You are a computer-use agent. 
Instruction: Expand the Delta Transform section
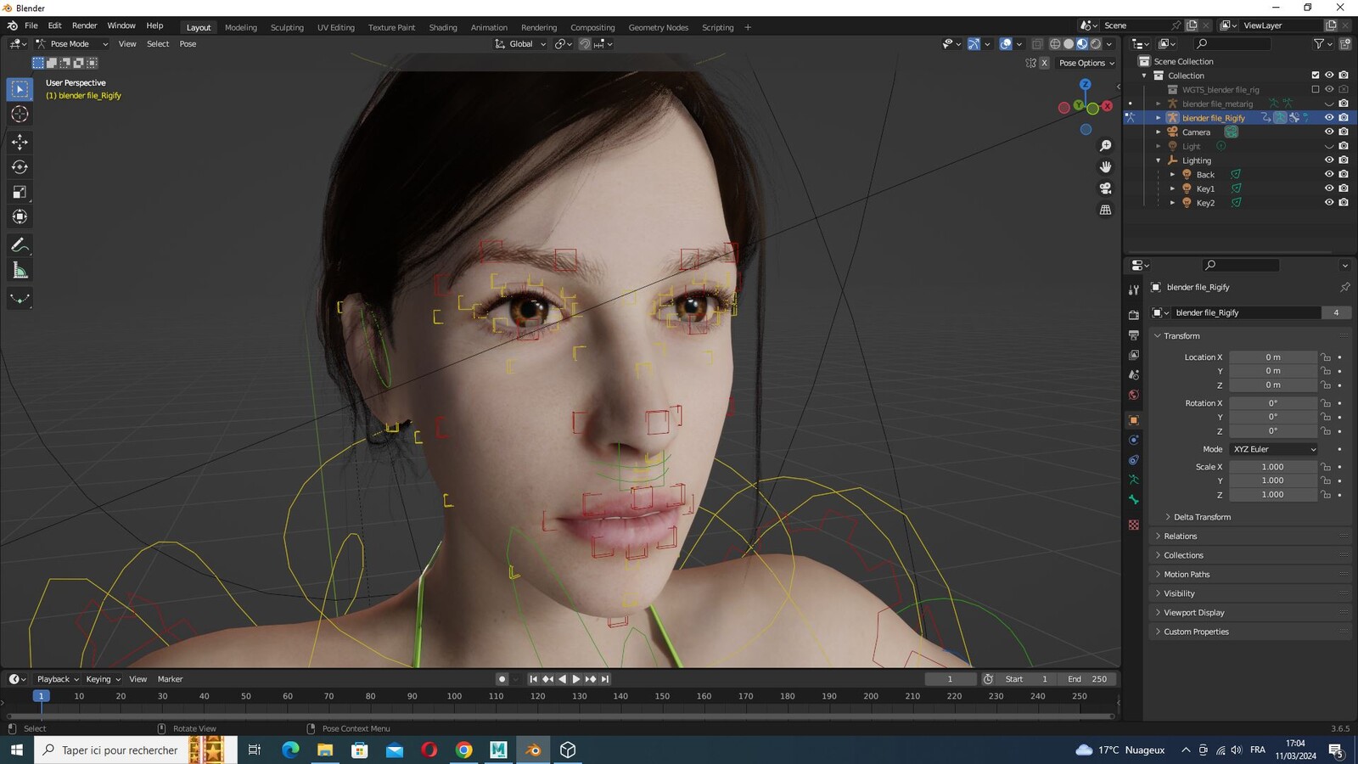[x=1202, y=517]
